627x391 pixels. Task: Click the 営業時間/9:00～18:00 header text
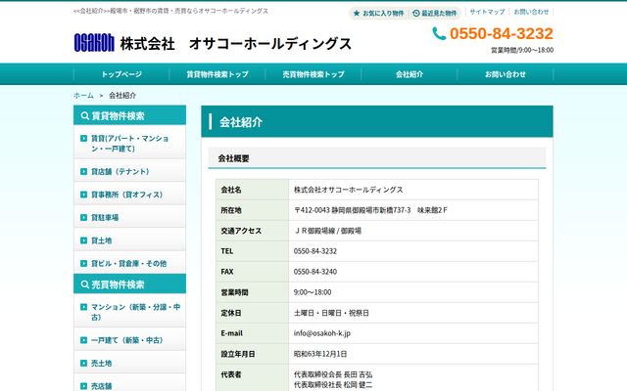[522, 50]
